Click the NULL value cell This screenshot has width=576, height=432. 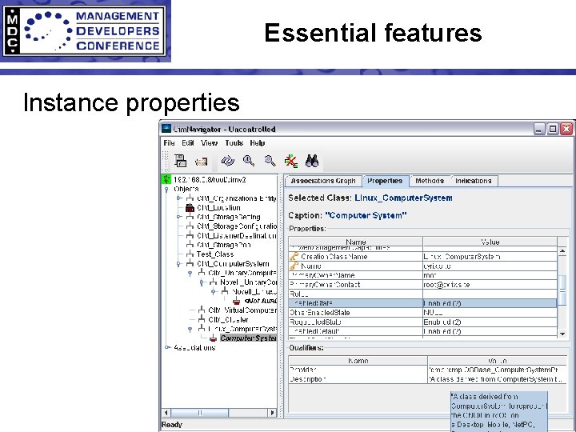(490, 313)
